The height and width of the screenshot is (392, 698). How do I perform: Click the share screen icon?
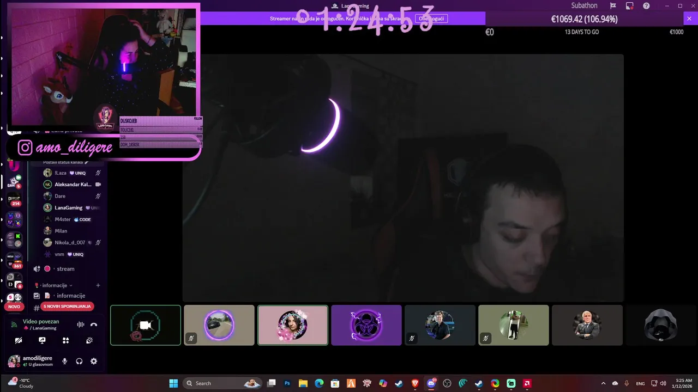pyautogui.click(x=42, y=340)
